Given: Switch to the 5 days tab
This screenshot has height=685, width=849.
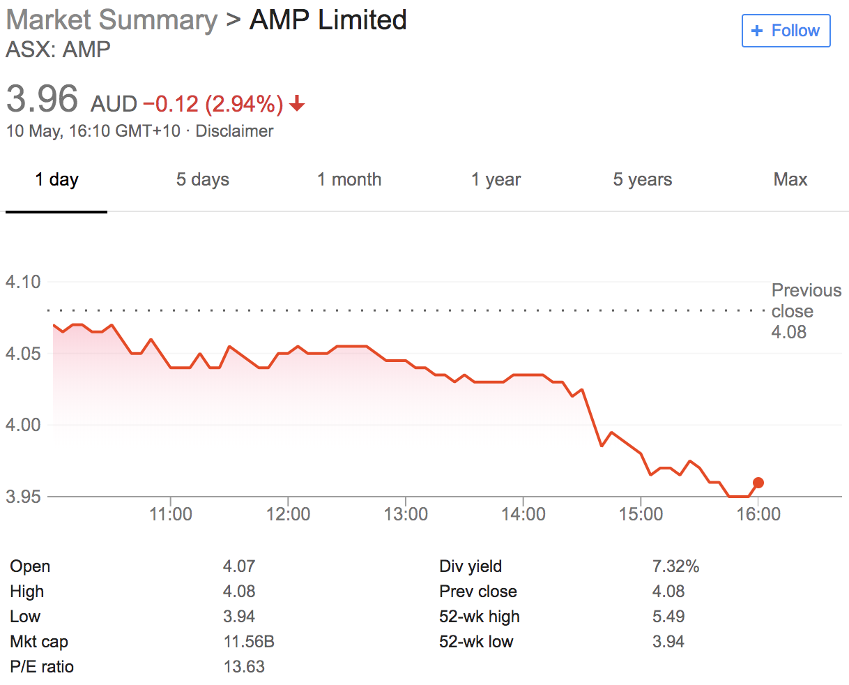Looking at the screenshot, I should [202, 180].
